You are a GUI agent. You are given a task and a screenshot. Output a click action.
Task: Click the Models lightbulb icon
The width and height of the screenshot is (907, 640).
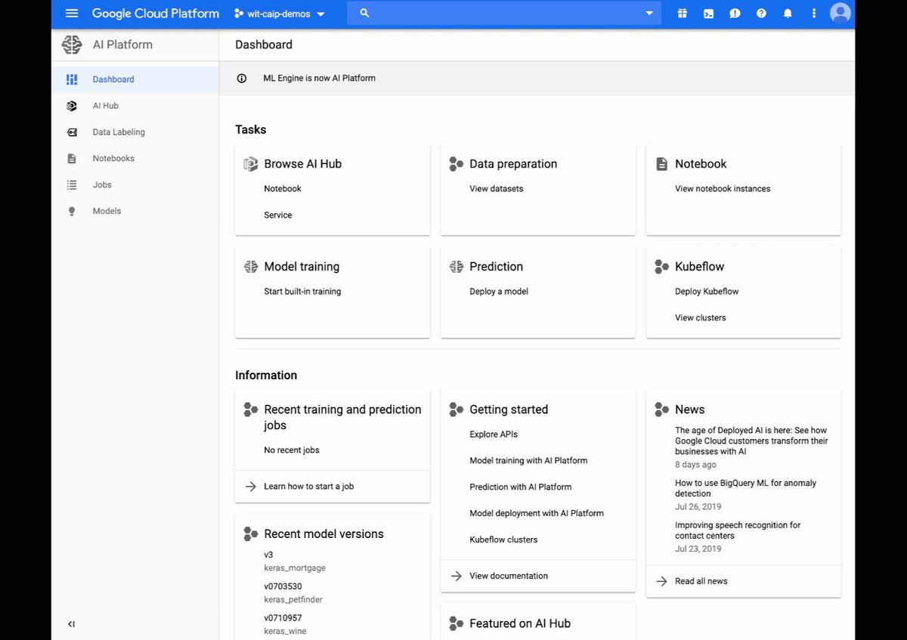pos(72,212)
